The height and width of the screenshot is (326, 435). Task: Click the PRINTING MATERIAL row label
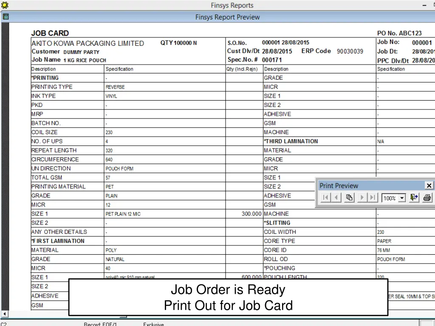click(59, 187)
